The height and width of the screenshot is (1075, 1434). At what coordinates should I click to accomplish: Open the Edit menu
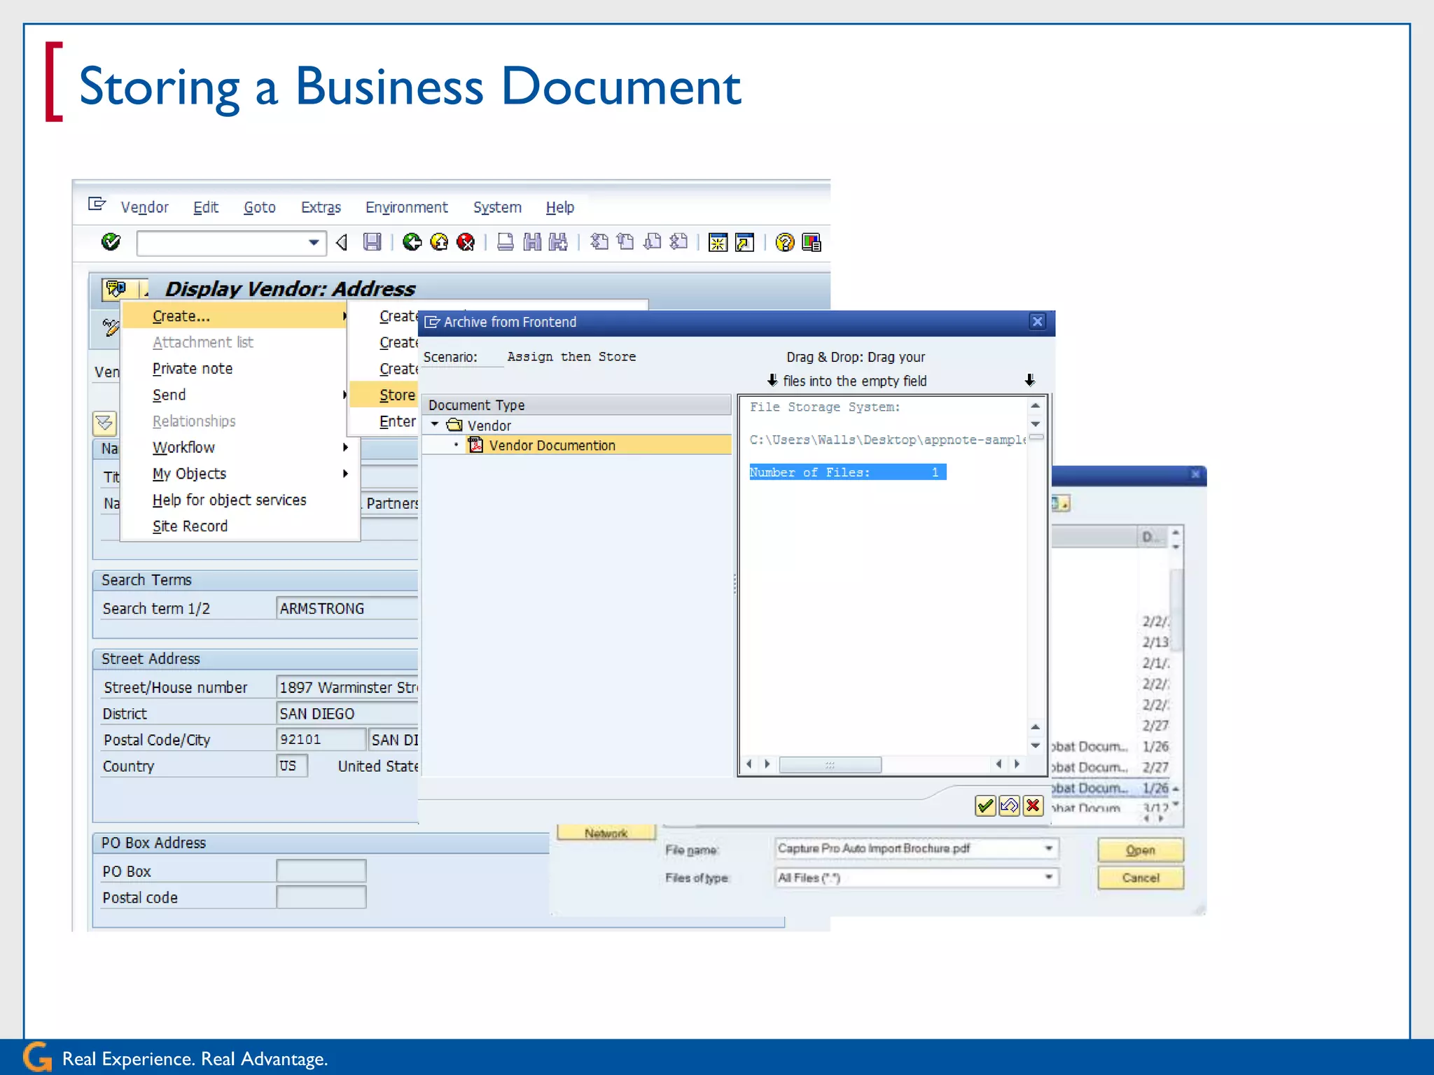(206, 207)
